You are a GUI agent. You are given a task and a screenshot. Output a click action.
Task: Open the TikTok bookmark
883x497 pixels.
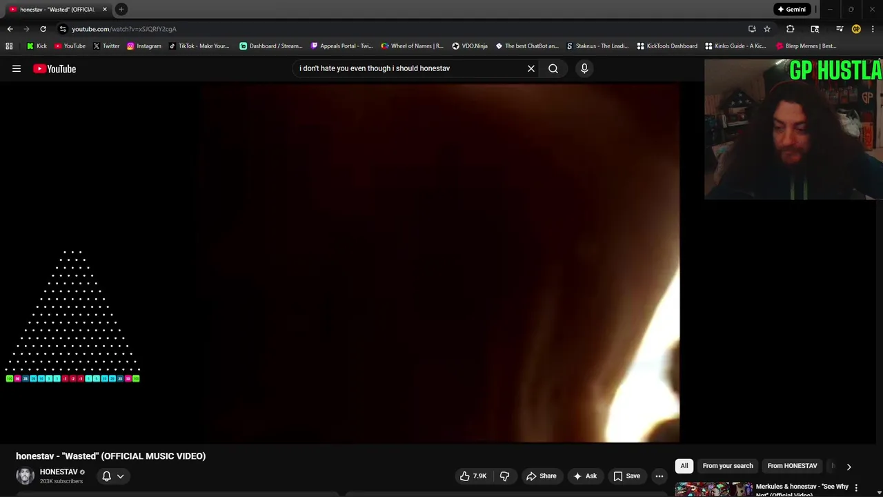pyautogui.click(x=199, y=46)
